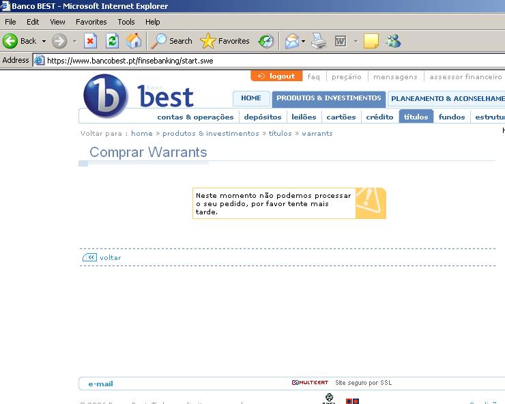This screenshot has width=505, height=404.
Task: Open the assessor financeiro link
Action: pos(465,77)
